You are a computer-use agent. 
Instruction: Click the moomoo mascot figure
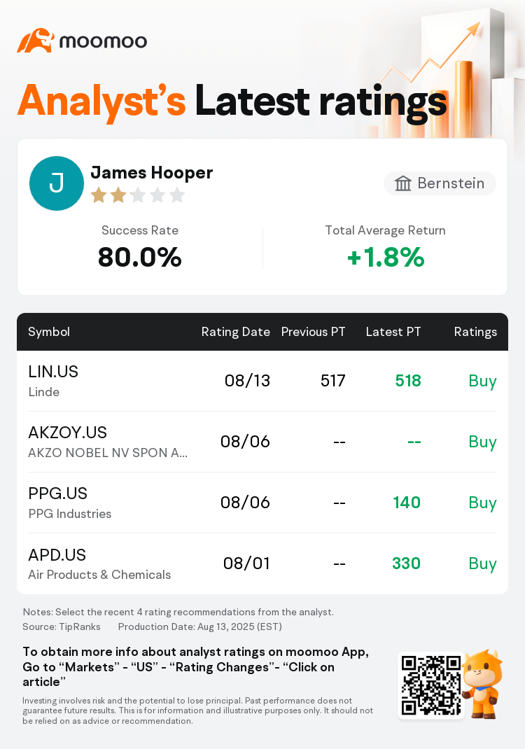click(x=482, y=683)
